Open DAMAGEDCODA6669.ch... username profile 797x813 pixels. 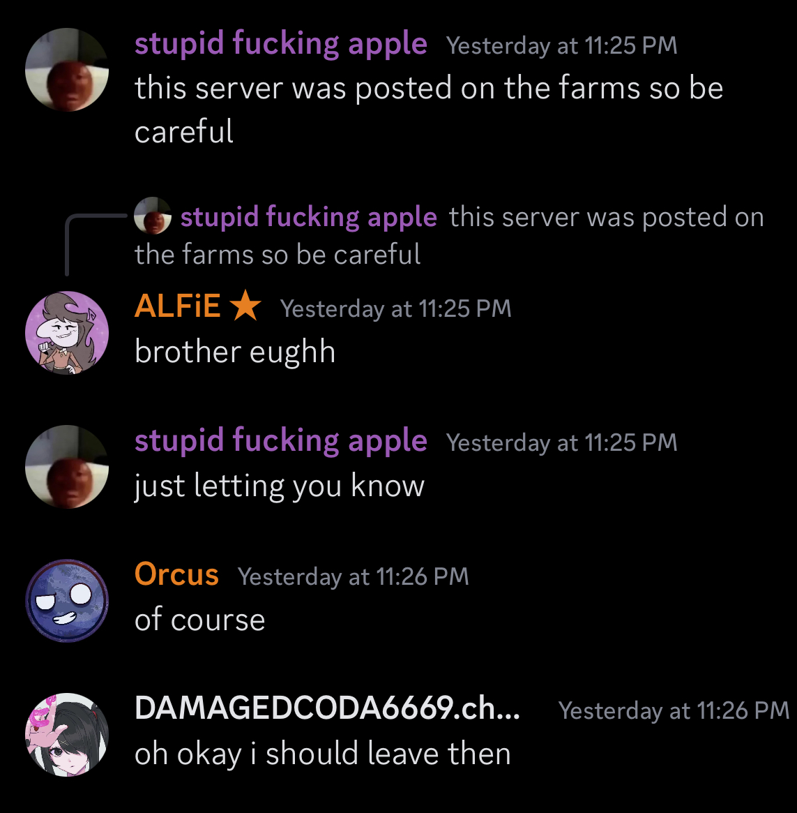(327, 708)
